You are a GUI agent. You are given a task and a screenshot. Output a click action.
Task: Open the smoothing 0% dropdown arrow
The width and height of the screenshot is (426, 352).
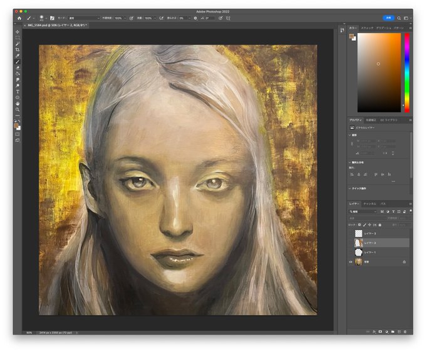189,18
